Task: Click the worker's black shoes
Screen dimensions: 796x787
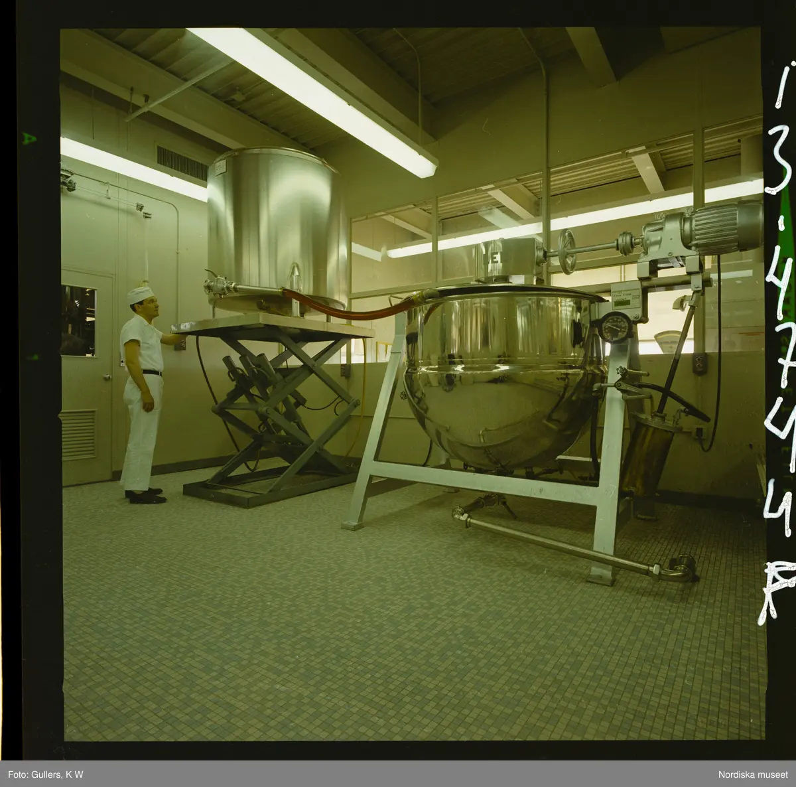Action: (x=146, y=495)
